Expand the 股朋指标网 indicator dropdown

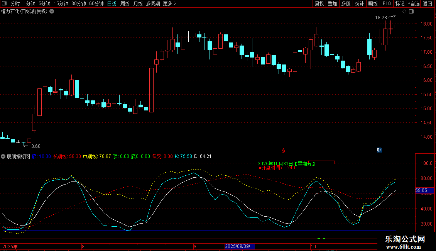3,156
